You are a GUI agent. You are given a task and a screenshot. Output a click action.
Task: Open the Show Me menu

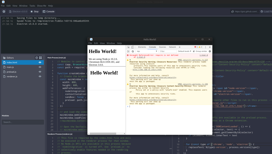42,6
